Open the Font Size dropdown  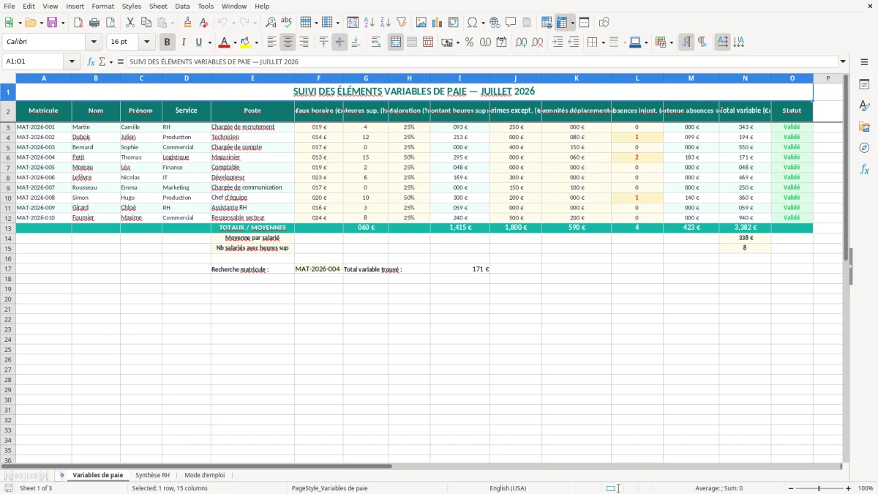146,42
